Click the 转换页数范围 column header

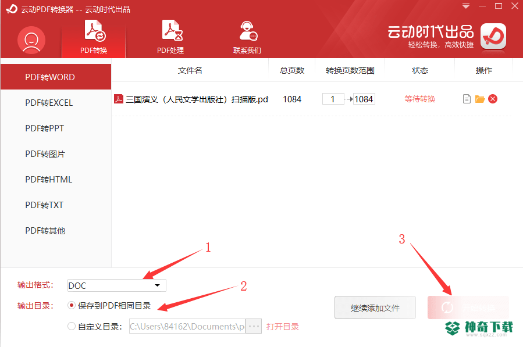(350, 70)
